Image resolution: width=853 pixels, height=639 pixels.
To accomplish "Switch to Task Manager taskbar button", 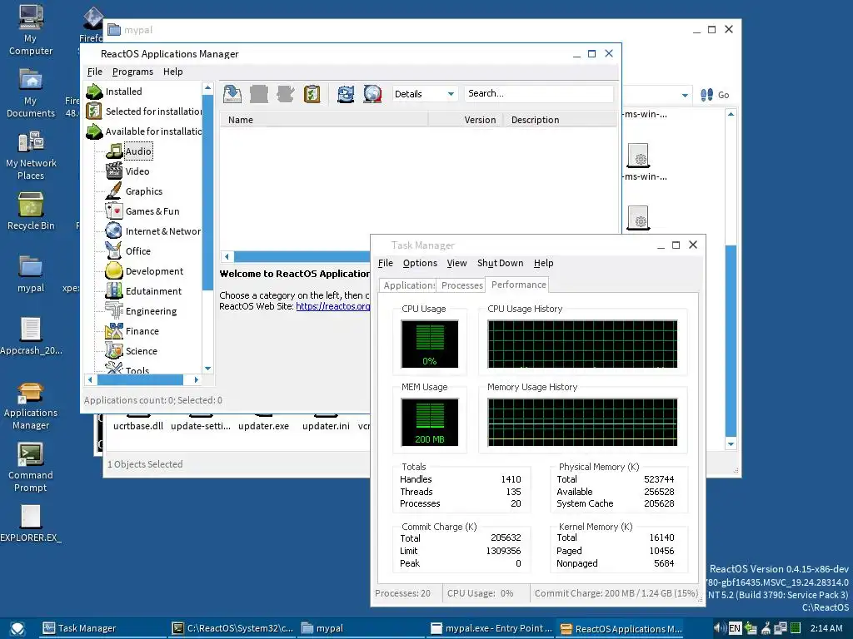I will coord(102,628).
